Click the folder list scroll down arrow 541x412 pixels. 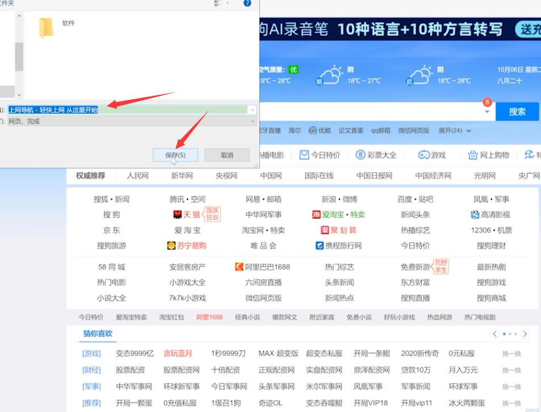(19, 95)
